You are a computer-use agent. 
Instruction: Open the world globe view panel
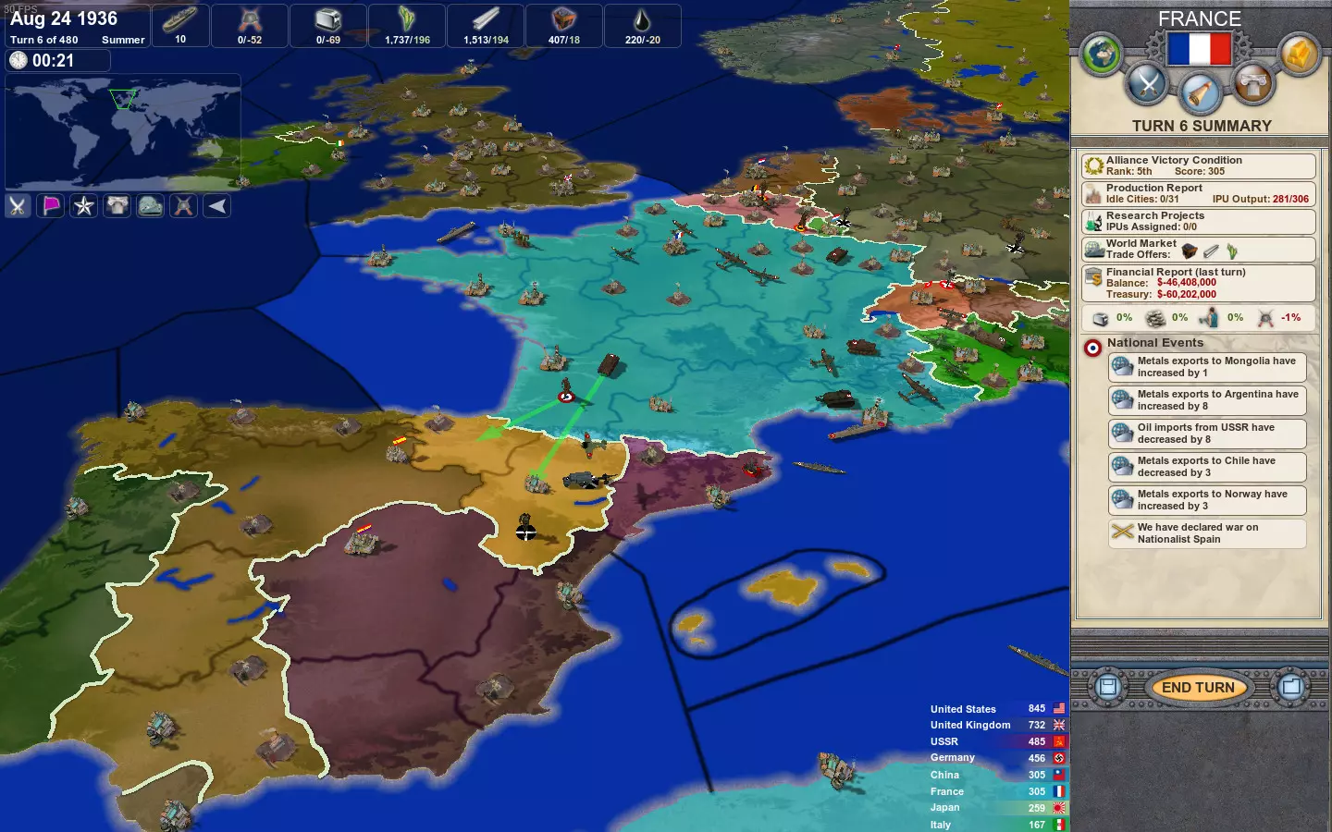pos(1101,55)
